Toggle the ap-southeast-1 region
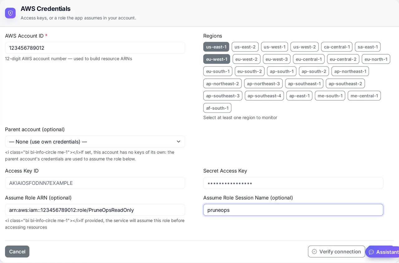The width and height of the screenshot is (399, 263). point(304,83)
